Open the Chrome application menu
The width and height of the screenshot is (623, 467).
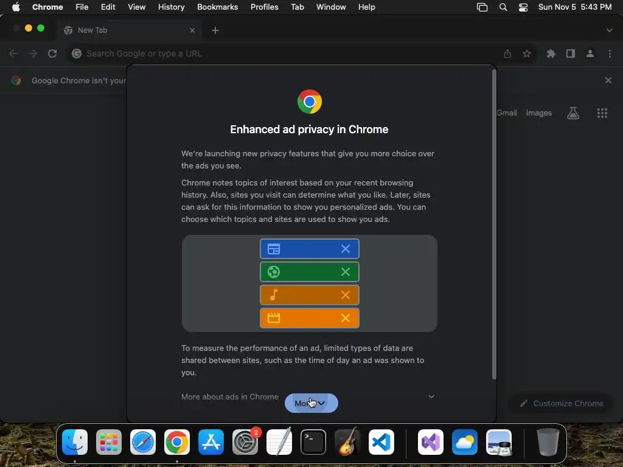(47, 7)
